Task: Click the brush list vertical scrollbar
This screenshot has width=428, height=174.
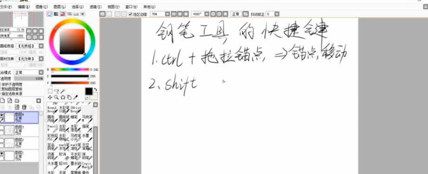Action: (95, 150)
